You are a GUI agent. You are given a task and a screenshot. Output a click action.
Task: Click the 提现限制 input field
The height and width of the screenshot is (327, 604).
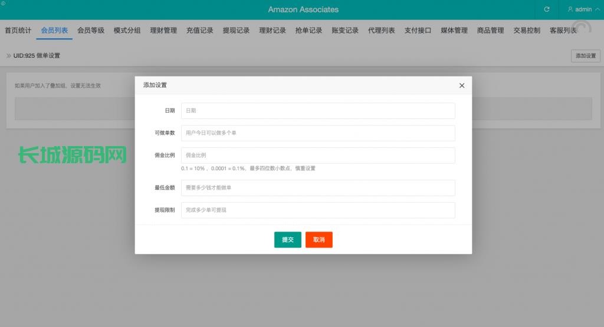(318, 210)
